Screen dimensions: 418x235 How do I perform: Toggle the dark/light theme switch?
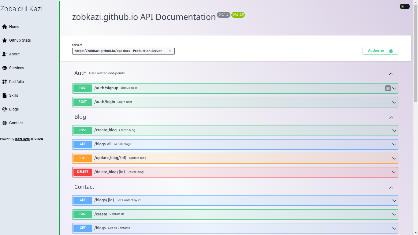point(405,6)
